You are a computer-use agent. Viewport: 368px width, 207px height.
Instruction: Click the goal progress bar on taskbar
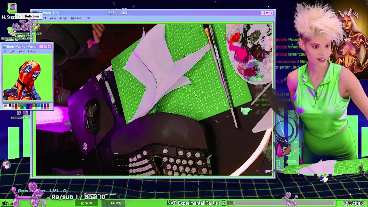click(x=285, y=203)
